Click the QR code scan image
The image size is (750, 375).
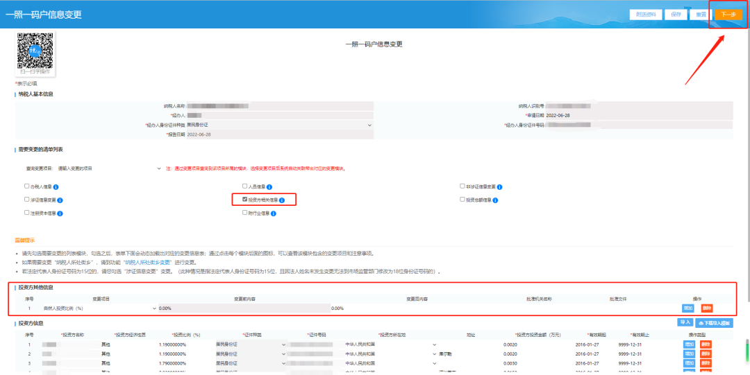click(35, 50)
